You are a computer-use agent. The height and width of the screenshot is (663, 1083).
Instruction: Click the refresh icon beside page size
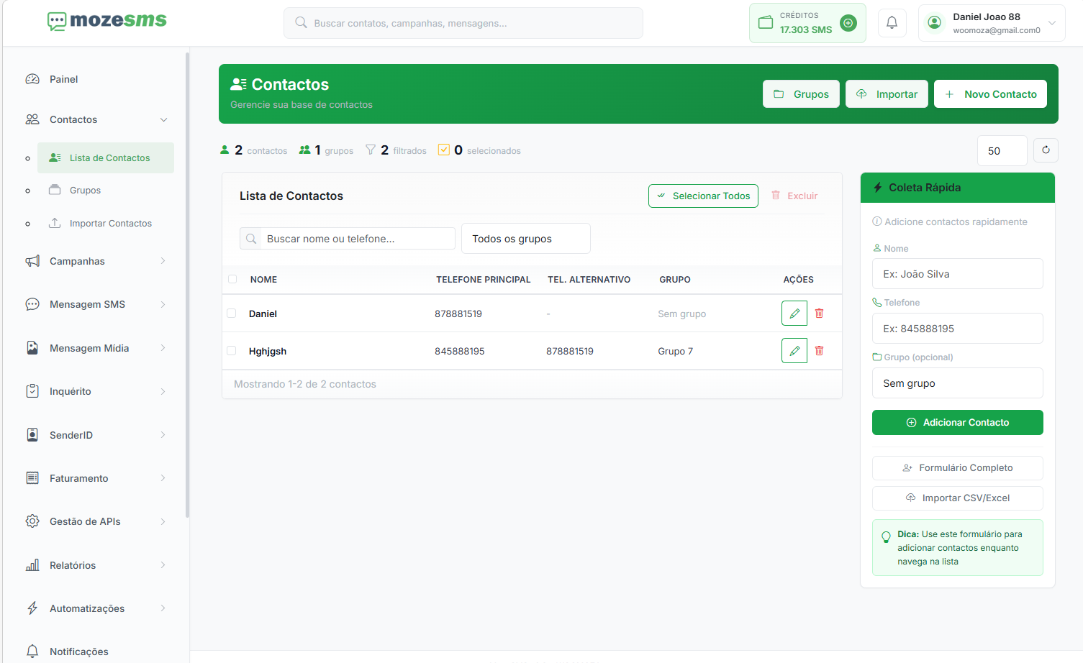pos(1046,150)
